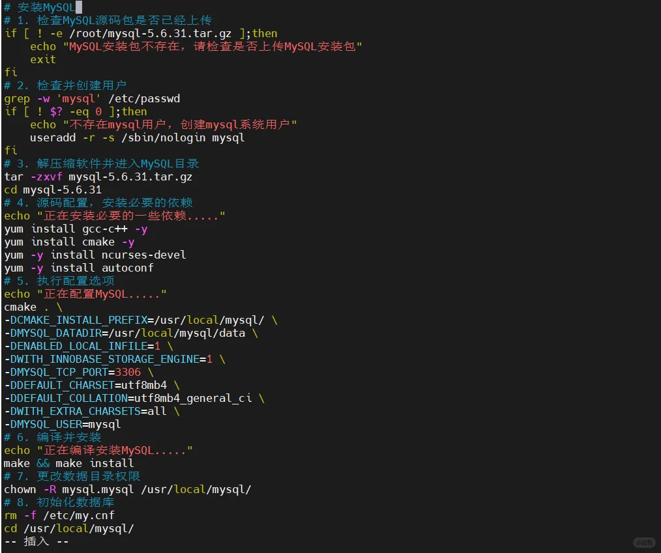The height and width of the screenshot is (553, 661).
Task: Click the option '-DMYSQL_TCP_PORT=3306'
Action: pyautogui.click(x=72, y=373)
